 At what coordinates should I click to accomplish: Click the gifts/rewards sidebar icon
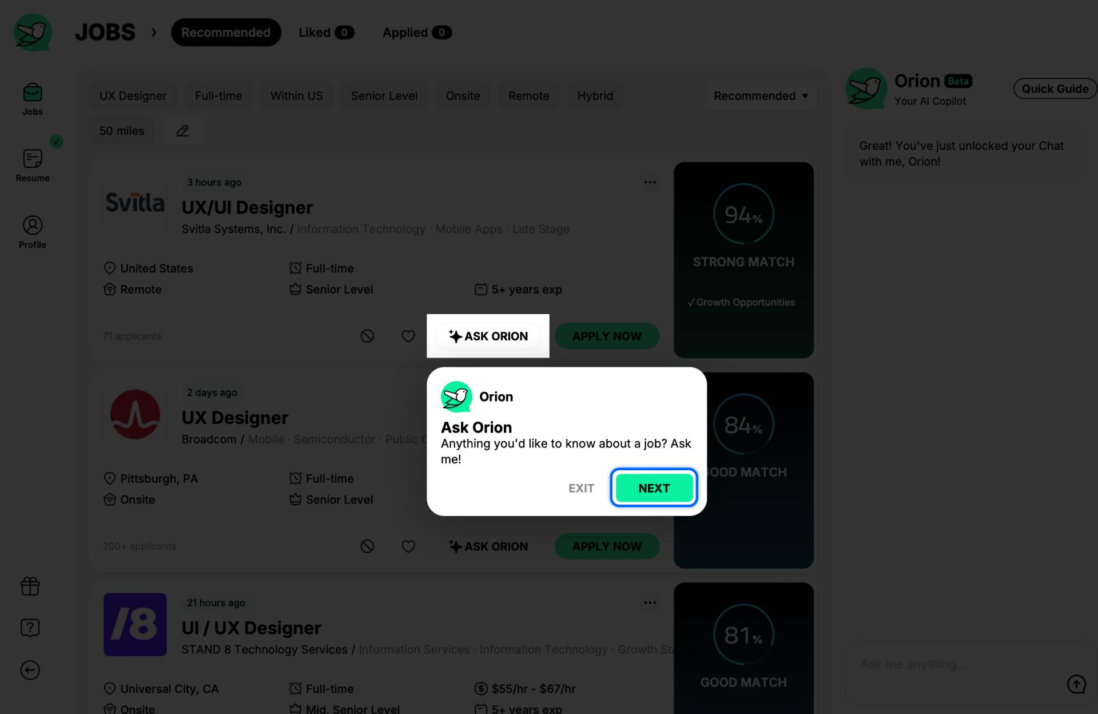[30, 586]
